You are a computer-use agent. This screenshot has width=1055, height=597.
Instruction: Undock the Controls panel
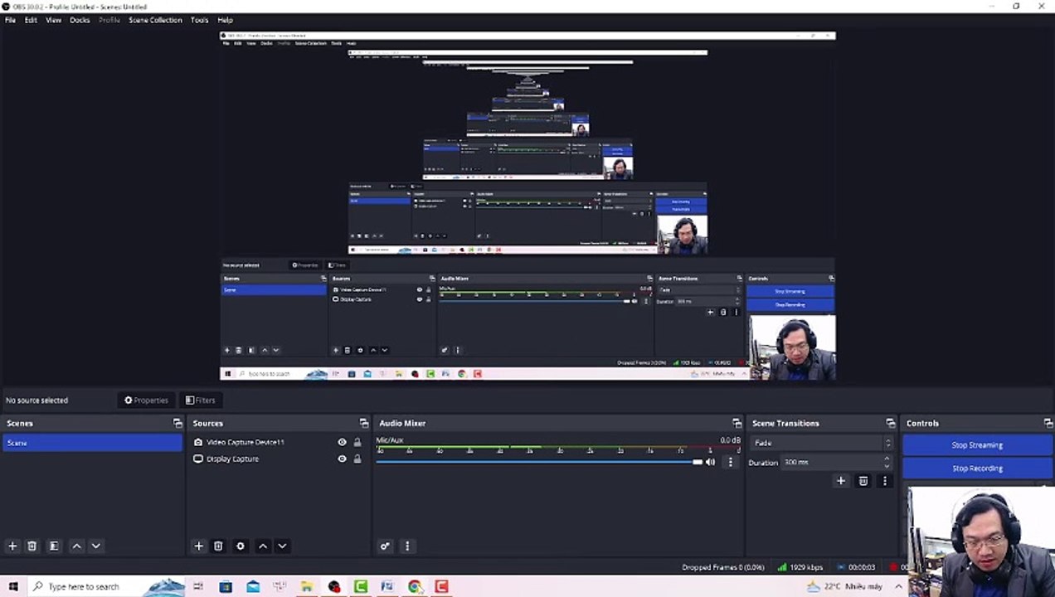click(x=1048, y=423)
